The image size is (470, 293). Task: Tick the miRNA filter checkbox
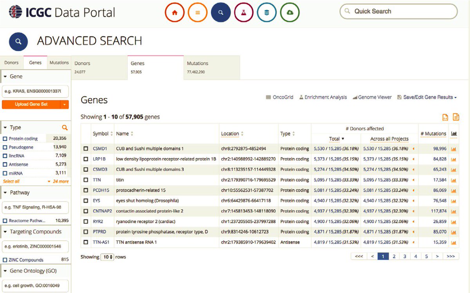[5, 173]
